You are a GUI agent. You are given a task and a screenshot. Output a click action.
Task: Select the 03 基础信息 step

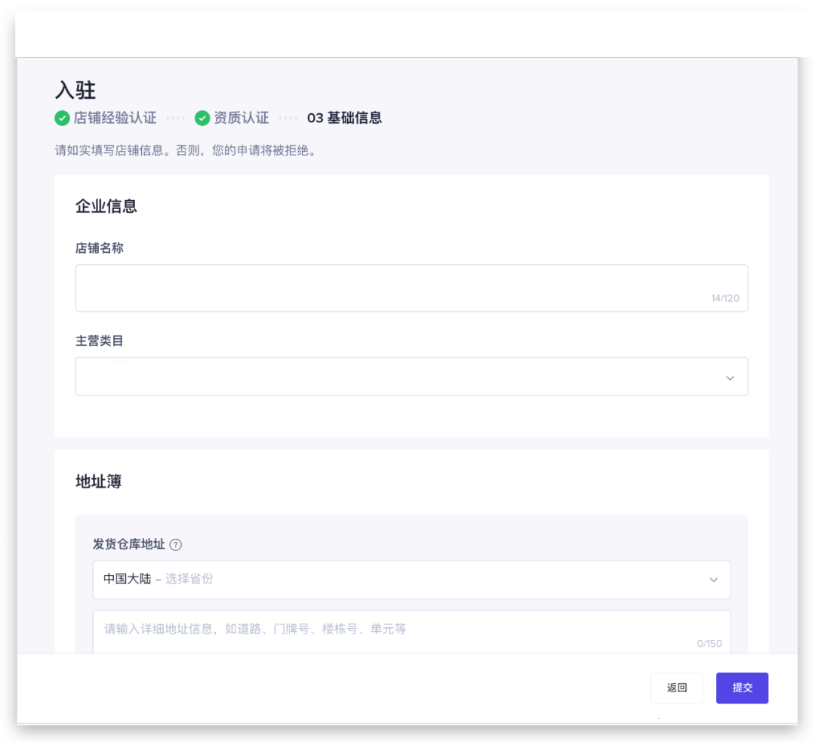pos(344,118)
